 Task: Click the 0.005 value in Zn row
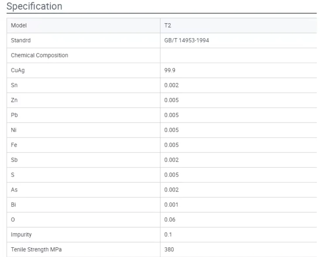point(171,100)
